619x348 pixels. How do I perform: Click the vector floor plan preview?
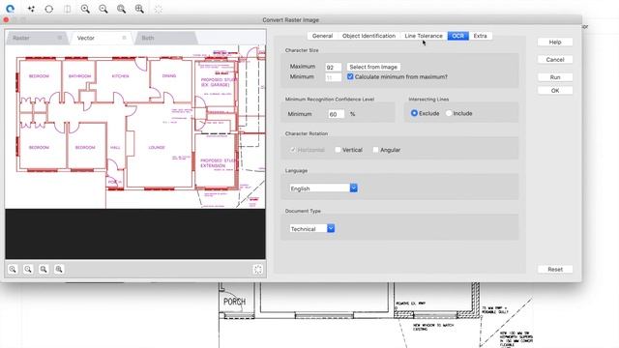[135, 127]
